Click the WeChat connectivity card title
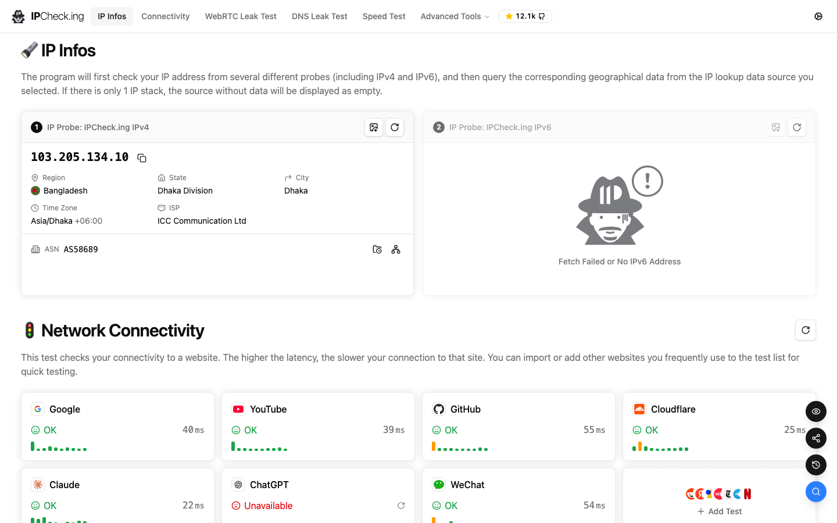Viewport: 837px width, 523px height. tap(467, 485)
